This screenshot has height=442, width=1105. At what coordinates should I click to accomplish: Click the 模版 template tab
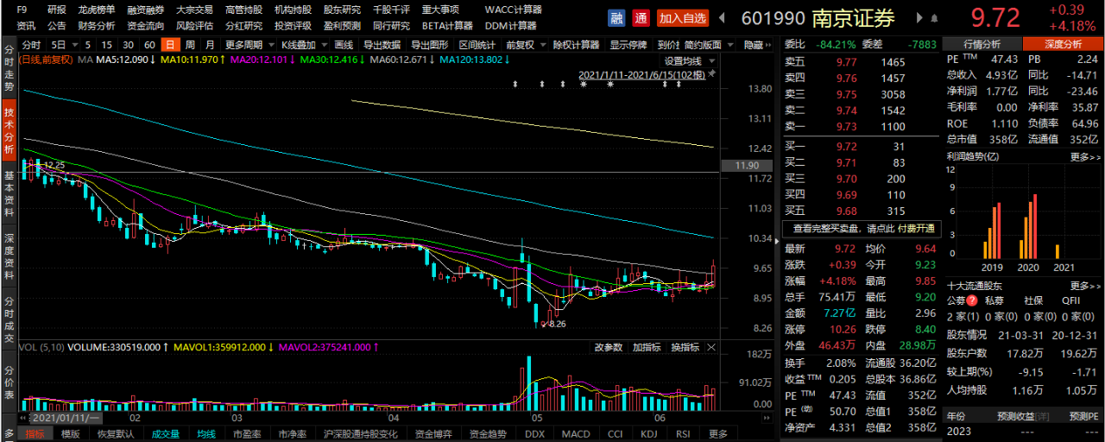(x=70, y=433)
